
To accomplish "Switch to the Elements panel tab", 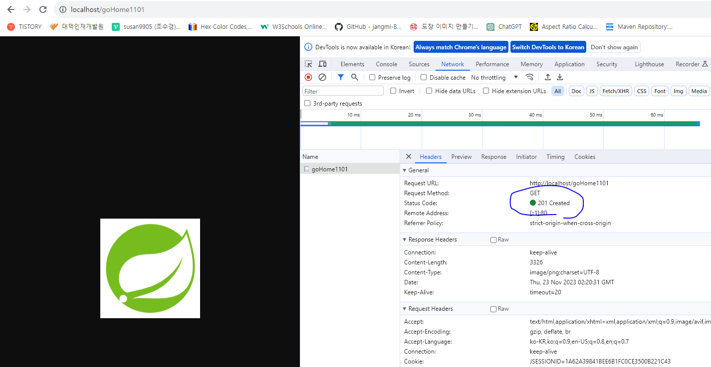I will pos(352,64).
